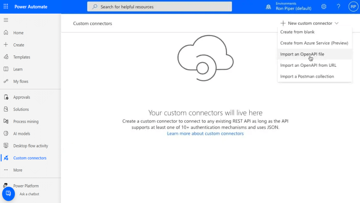
Task: Open Learn more about custom connectors link
Action: pos(205,133)
